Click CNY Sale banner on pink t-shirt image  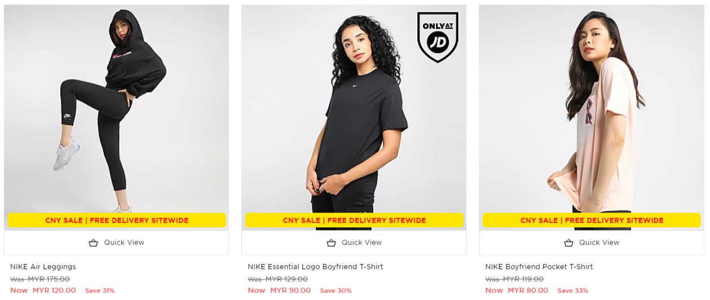point(592,220)
